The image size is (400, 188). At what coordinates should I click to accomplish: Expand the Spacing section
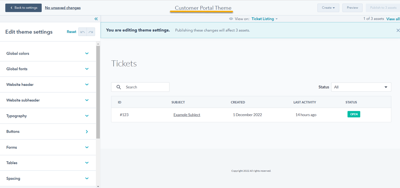click(x=87, y=179)
